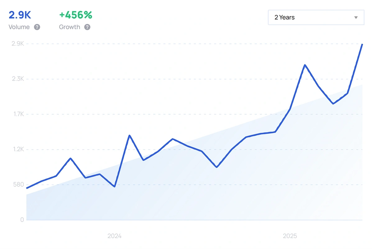Image resolution: width=373 pixels, height=249 pixels.
Task: Click the 580 y-axis label
Action: (18, 185)
